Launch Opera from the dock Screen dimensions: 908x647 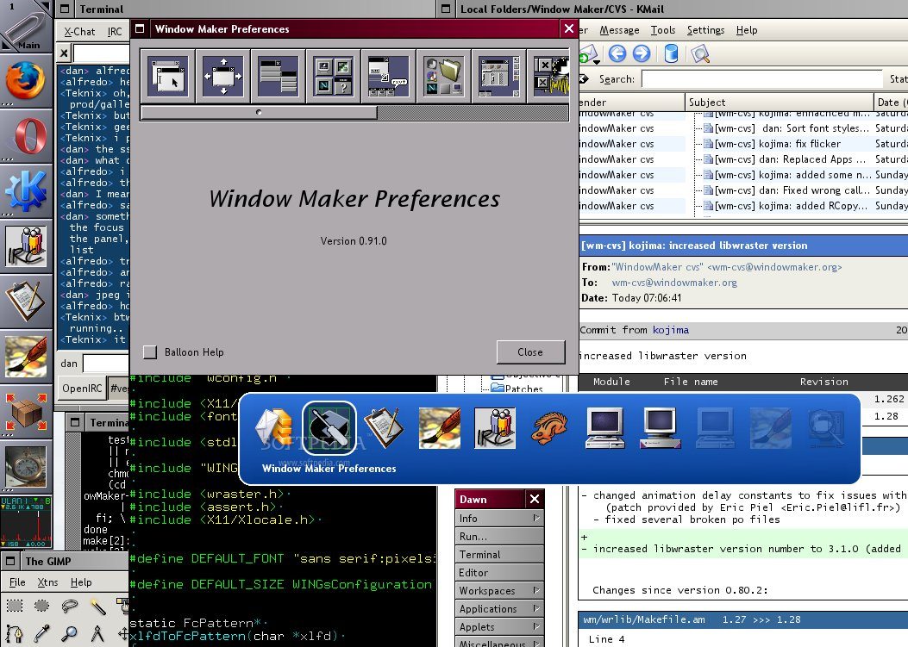(28, 137)
